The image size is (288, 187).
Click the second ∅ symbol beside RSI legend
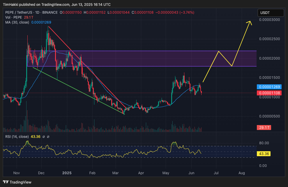pyautogui.click(x=48, y=136)
